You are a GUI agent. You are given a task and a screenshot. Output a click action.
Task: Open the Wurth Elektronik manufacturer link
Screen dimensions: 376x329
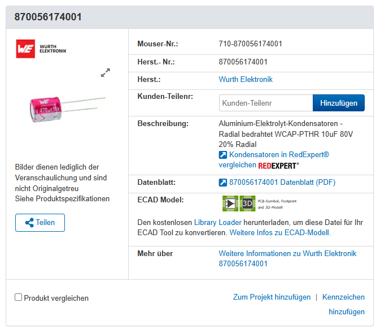[x=246, y=80]
